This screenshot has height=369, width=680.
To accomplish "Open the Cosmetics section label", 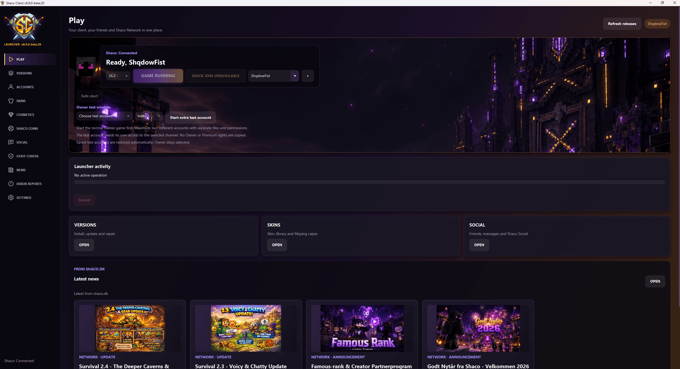I will pyautogui.click(x=25, y=115).
